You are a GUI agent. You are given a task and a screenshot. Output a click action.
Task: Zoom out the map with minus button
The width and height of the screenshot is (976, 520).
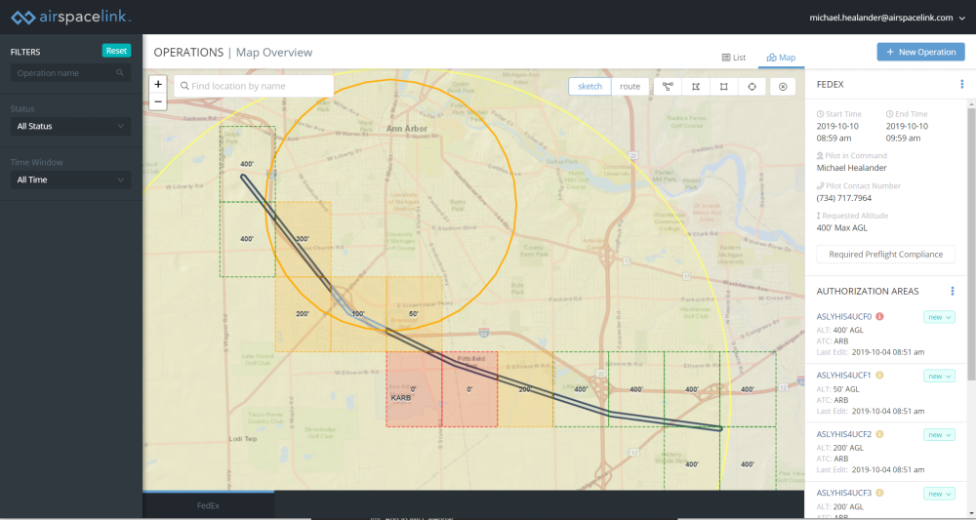[158, 100]
